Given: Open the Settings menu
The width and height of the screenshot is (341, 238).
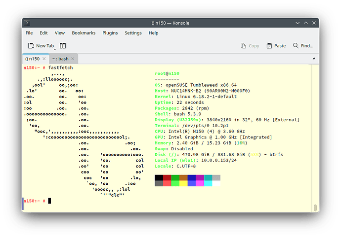Looking at the screenshot, I should [133, 33].
